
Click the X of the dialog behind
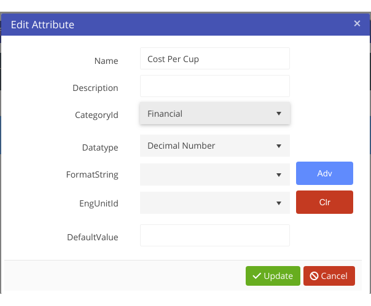coord(355,9)
